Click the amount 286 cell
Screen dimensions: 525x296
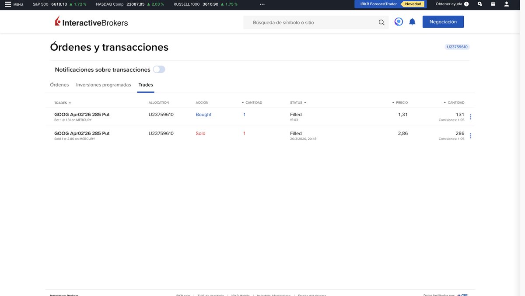460,133
